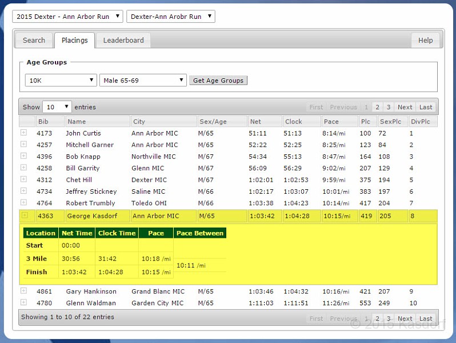The width and height of the screenshot is (456, 343).
Task: Expand Robert Trumbly row plus icon
Action: (23, 202)
